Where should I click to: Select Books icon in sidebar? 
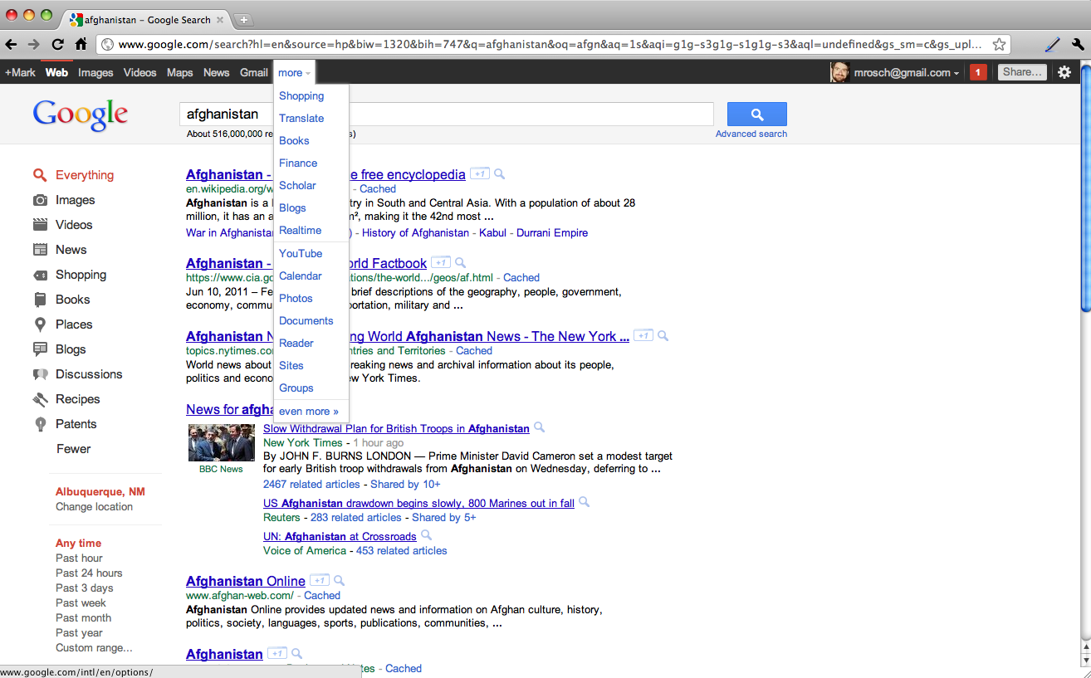tap(40, 300)
